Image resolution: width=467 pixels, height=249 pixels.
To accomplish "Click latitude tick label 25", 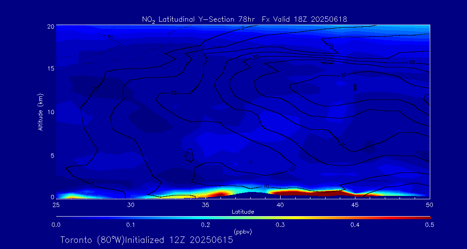I will coord(56,204).
